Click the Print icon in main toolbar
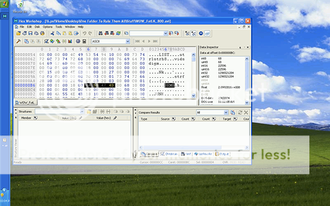The image size is (330, 206). pyautogui.click(x=36, y=33)
